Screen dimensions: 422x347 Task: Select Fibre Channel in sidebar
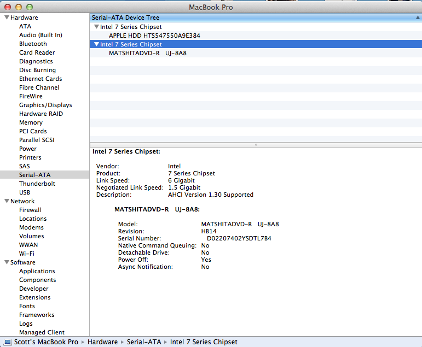click(x=39, y=87)
